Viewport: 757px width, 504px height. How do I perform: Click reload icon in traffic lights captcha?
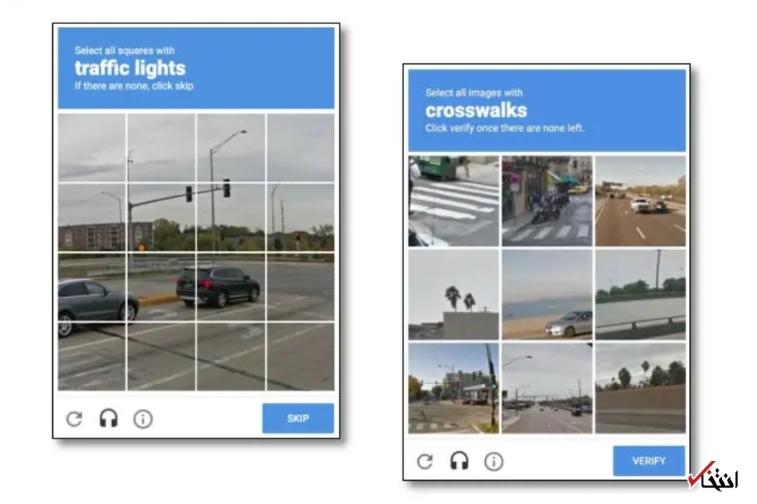coord(74,418)
